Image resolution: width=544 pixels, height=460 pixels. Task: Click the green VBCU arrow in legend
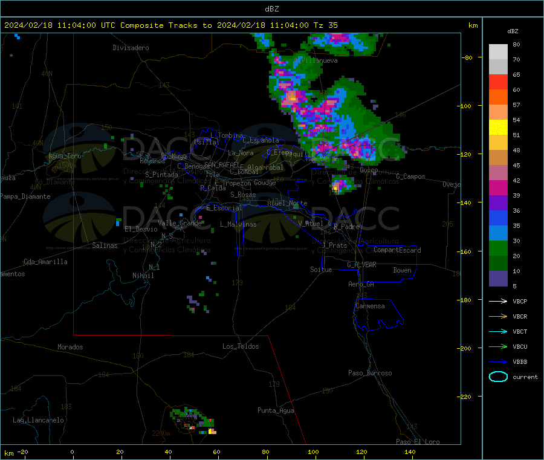click(498, 346)
